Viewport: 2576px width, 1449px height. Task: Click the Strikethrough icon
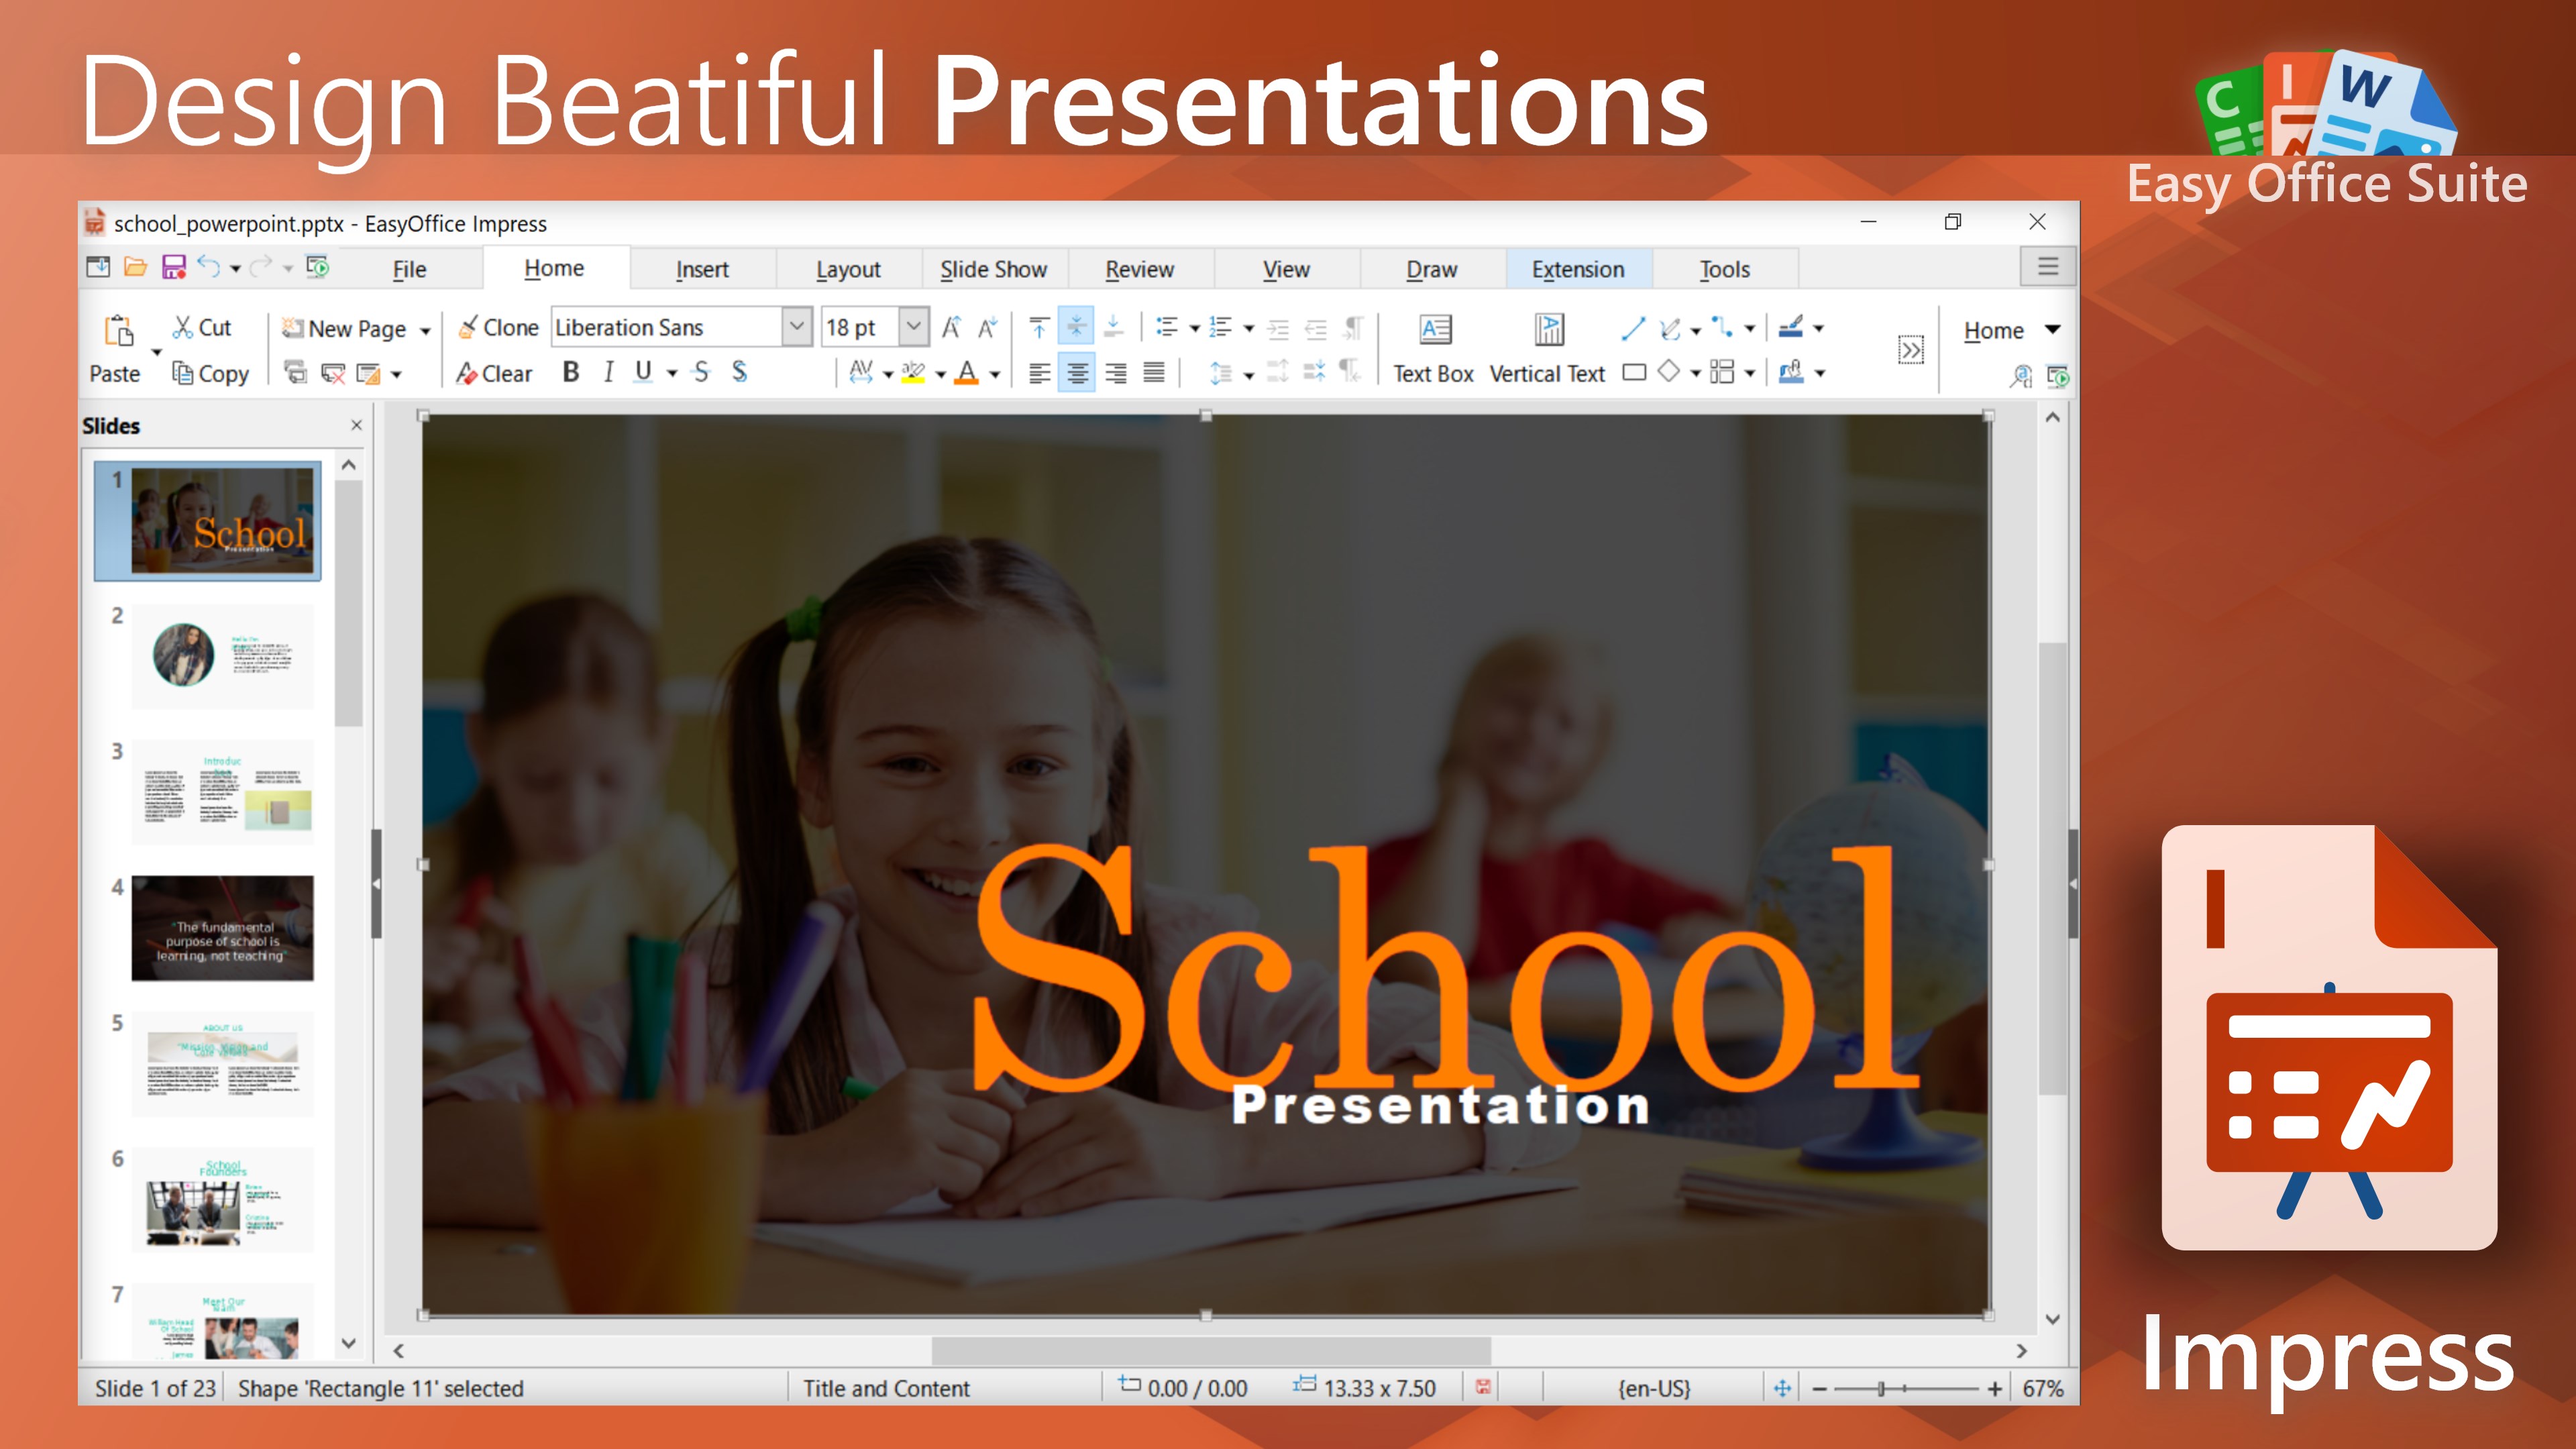click(701, 372)
